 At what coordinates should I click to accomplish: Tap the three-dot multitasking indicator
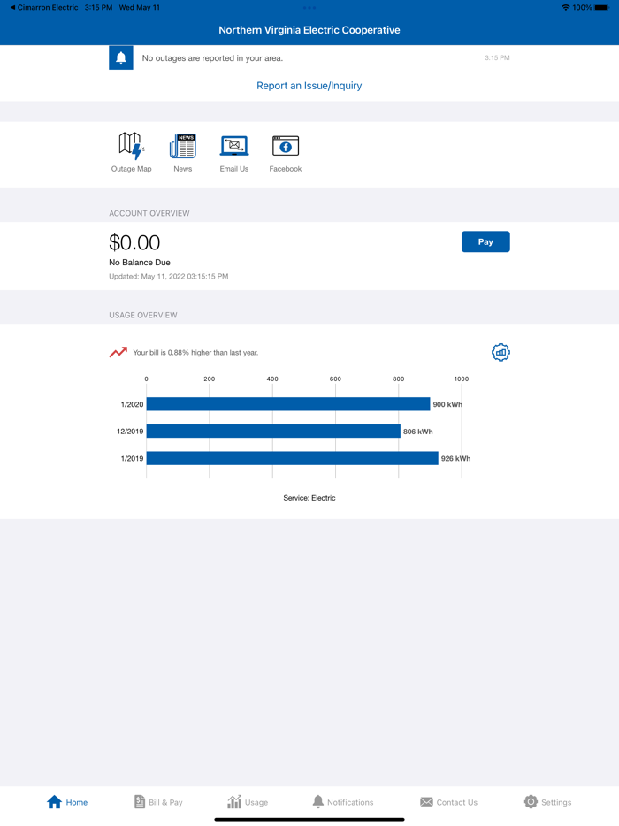pyautogui.click(x=309, y=7)
